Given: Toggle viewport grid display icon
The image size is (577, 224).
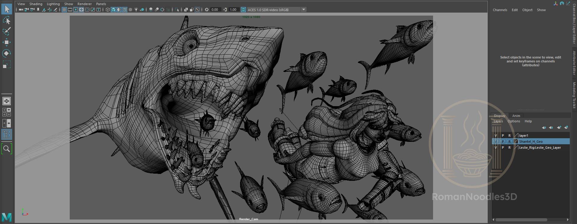Looking at the screenshot, I should (64, 10).
